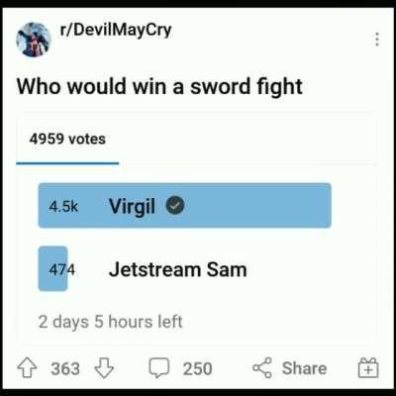The height and width of the screenshot is (396, 396).
Task: Upvote the sword fight poll post
Action: 27,368
